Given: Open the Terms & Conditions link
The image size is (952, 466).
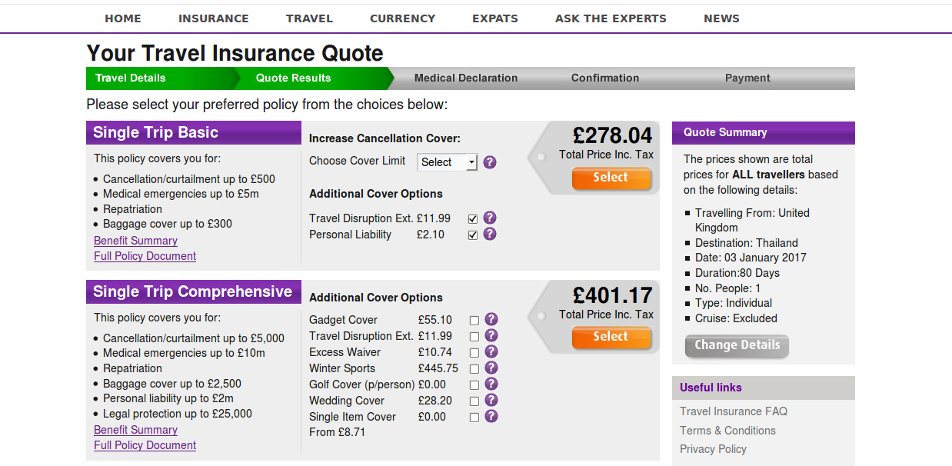Looking at the screenshot, I should pyautogui.click(x=727, y=431).
